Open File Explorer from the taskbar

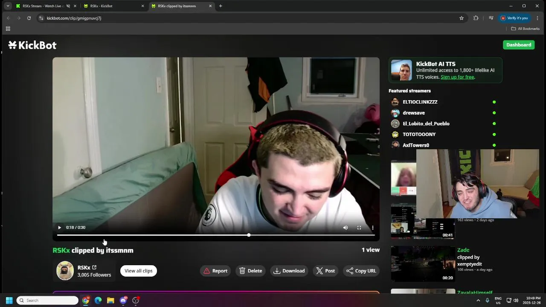coord(110,301)
